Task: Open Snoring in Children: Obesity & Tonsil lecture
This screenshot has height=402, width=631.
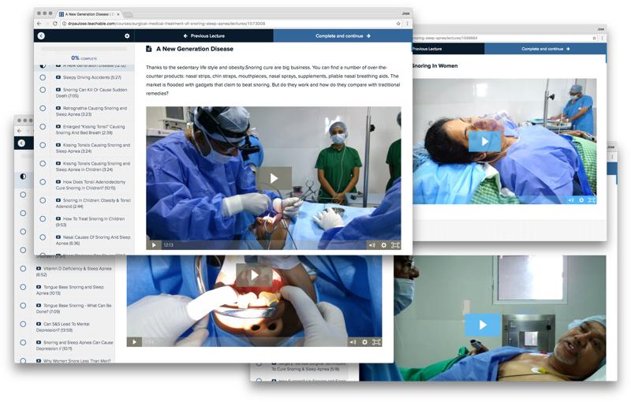Action: point(93,203)
